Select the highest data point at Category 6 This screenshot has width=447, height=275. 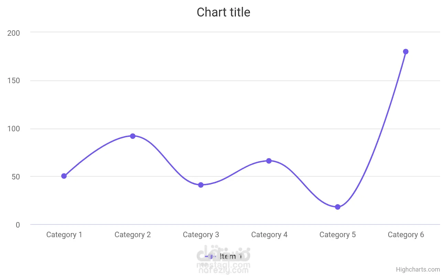406,52
